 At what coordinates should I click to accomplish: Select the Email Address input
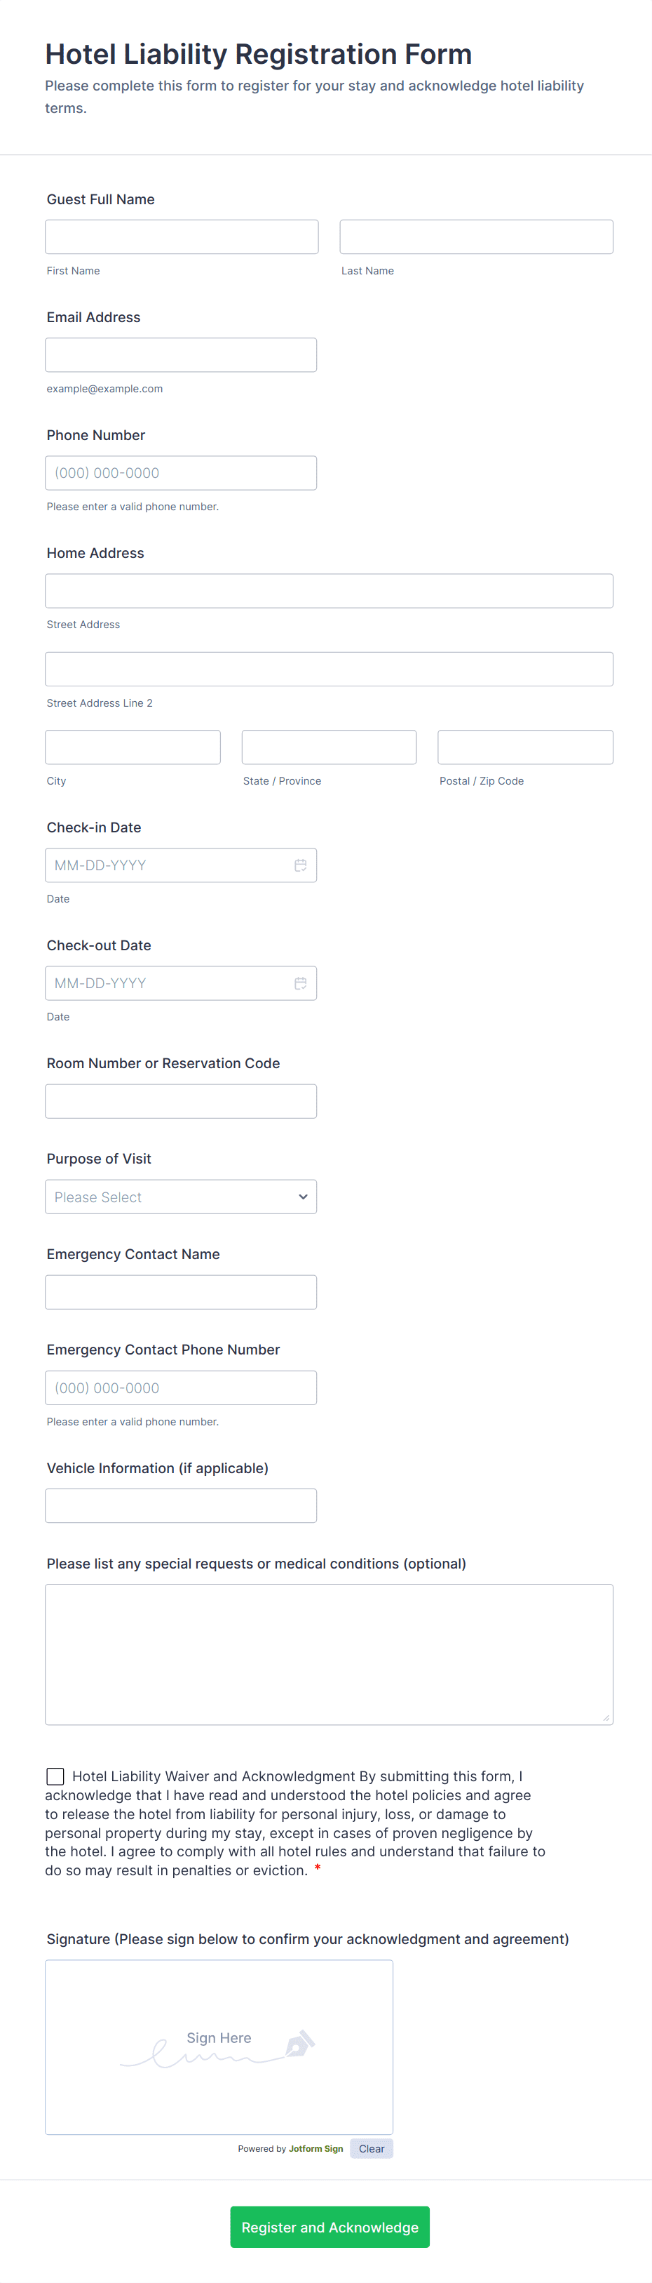[x=181, y=354]
